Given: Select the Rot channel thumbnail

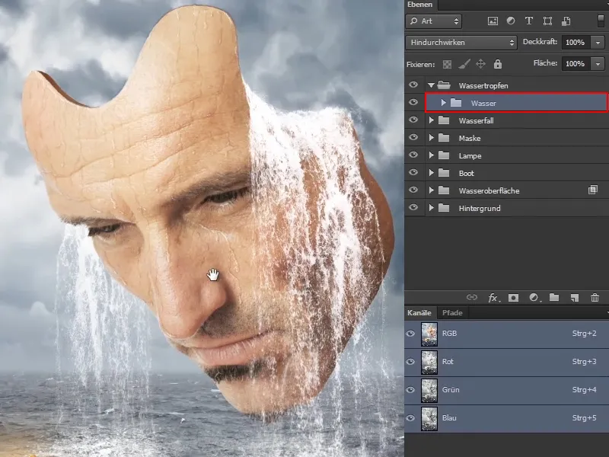Looking at the screenshot, I should 429,363.
